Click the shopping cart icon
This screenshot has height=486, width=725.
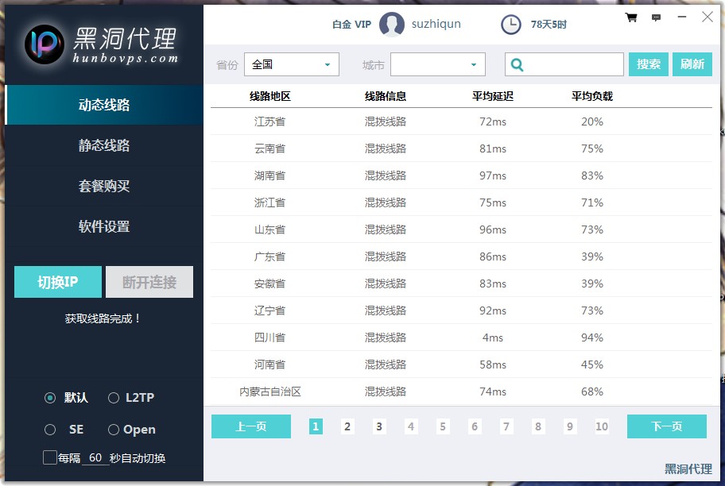(x=631, y=17)
